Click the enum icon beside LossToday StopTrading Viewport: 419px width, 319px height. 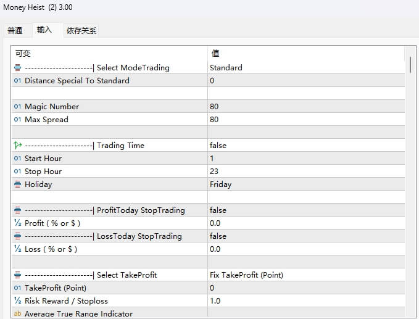click(18, 236)
